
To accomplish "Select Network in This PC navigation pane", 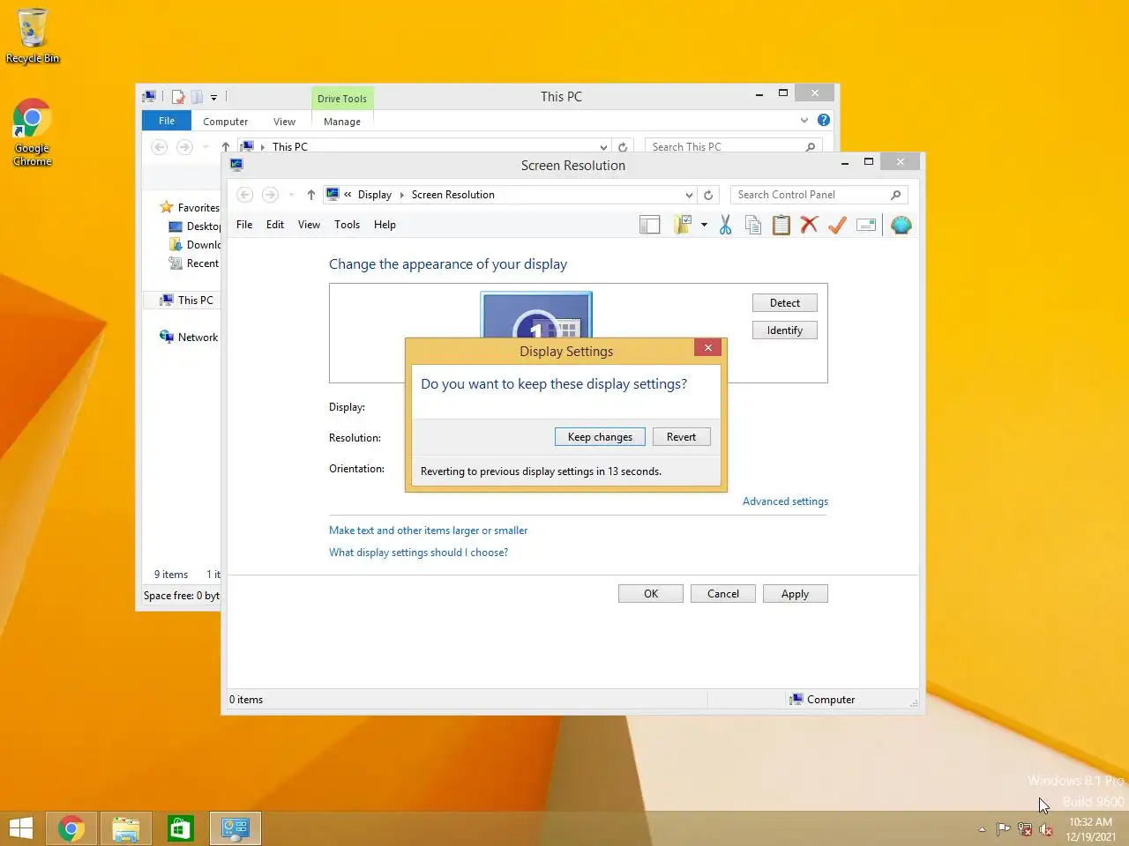I will coord(189,338).
